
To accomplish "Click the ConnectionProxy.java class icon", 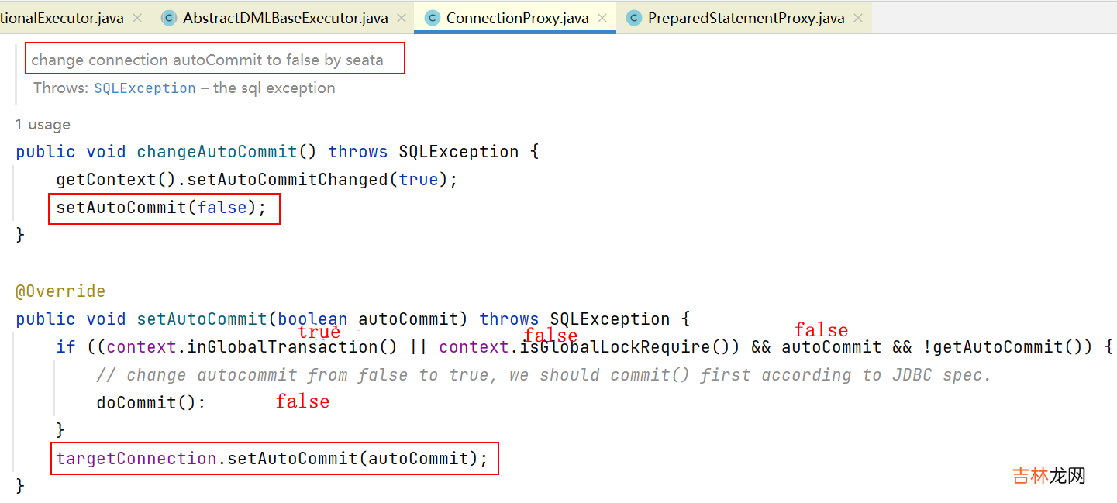I will pos(433,18).
